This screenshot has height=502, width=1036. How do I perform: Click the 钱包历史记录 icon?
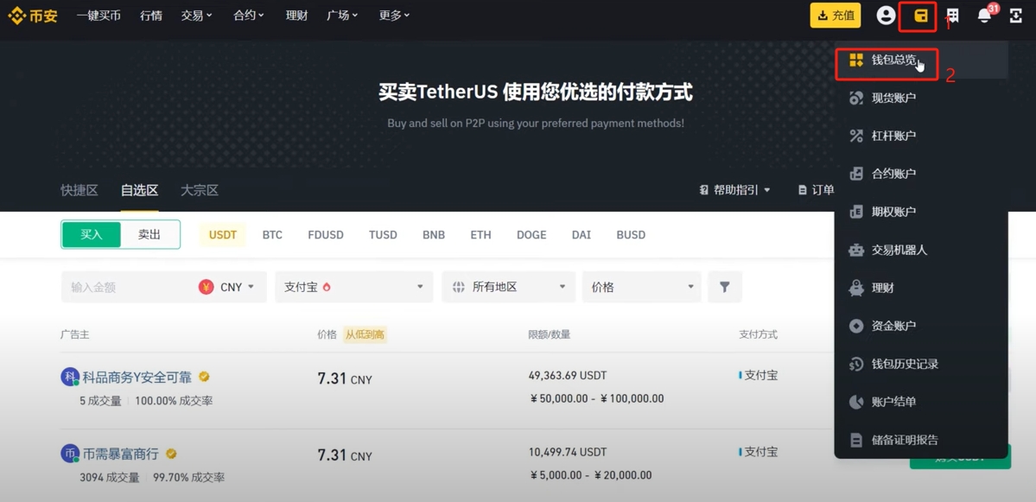856,364
